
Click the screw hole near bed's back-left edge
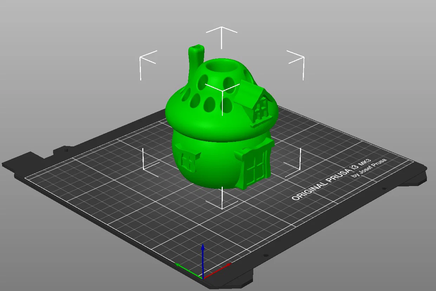[66, 150]
